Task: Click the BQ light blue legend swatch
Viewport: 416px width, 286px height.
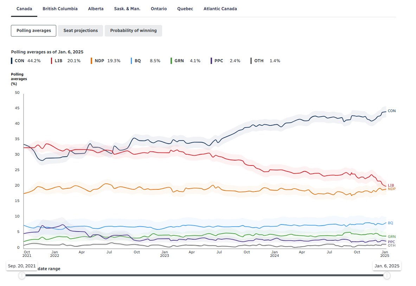Action: (132, 61)
